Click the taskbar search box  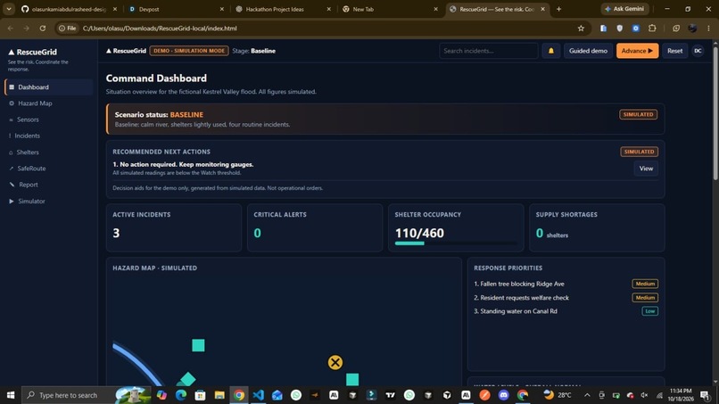click(87, 395)
